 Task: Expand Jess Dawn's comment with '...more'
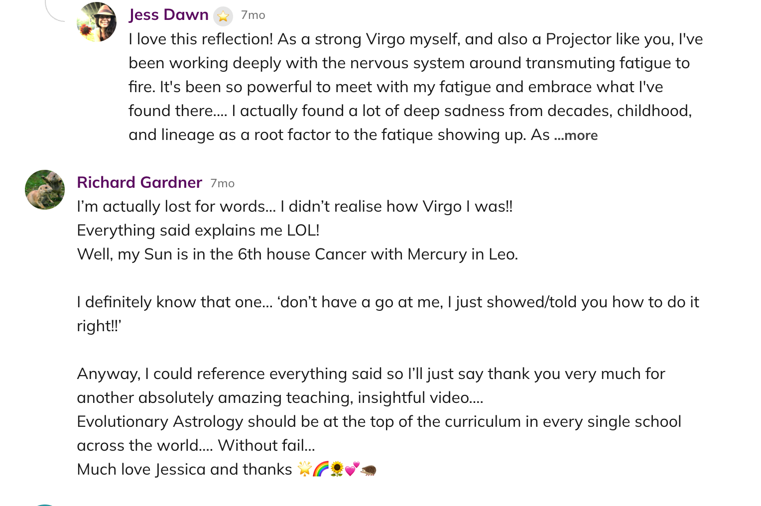click(x=576, y=135)
